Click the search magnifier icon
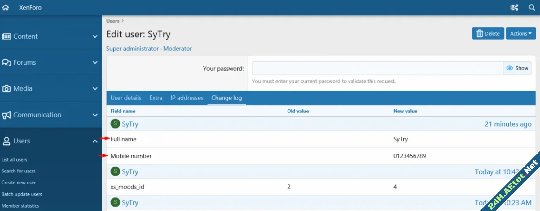The width and height of the screenshot is (540, 211). 532,7
